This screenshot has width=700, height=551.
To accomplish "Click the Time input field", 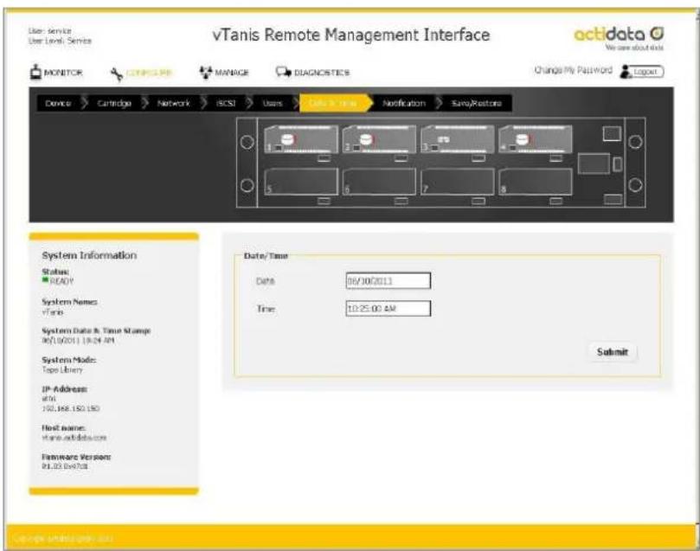I will (388, 308).
